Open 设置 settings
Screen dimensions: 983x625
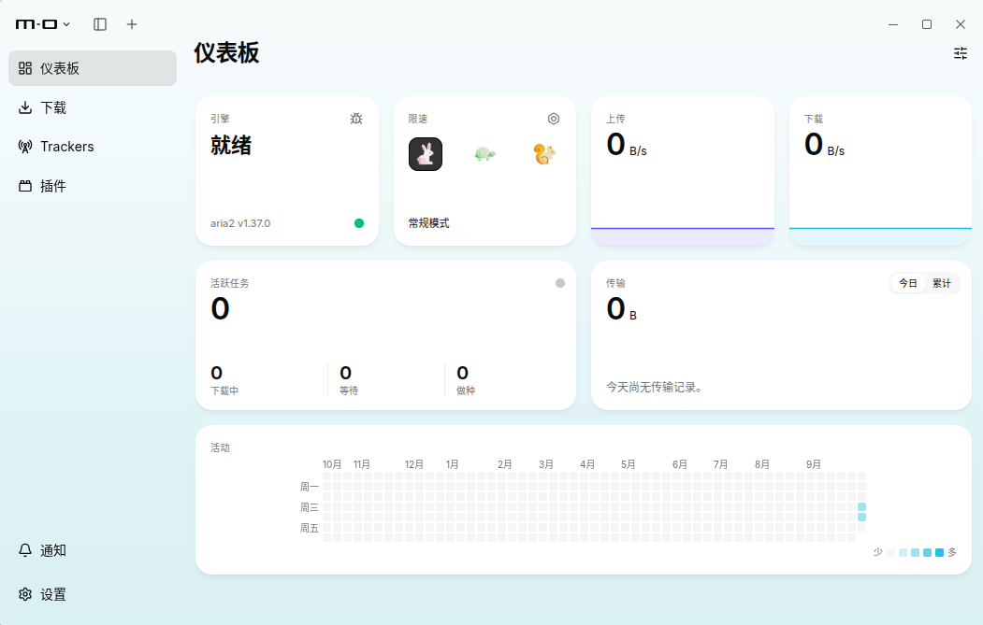click(93, 594)
